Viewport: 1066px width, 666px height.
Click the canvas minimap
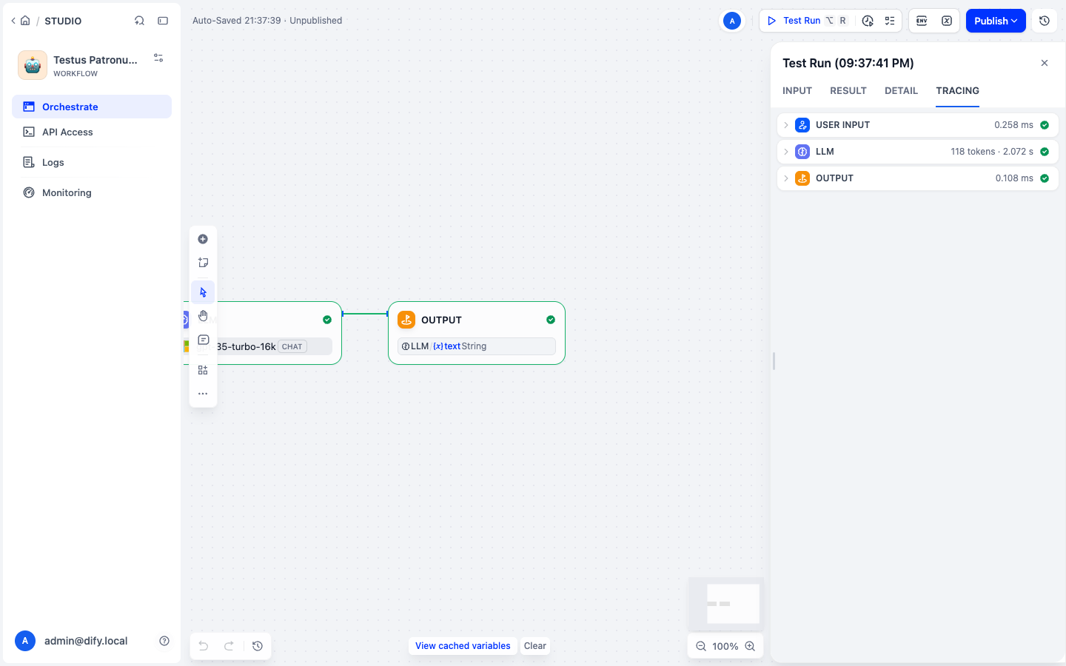coord(726,603)
